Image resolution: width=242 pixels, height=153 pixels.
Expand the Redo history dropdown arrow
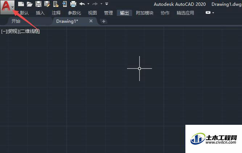(101, 4)
